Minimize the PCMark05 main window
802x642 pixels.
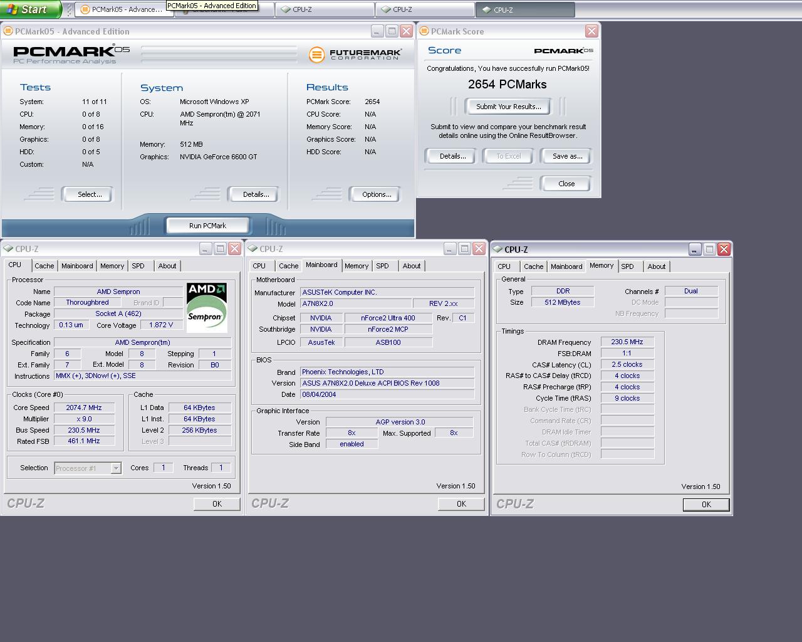point(377,31)
